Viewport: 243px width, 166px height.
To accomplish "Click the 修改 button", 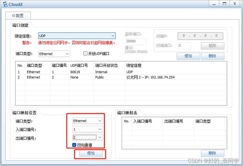I will [x=212, y=46].
